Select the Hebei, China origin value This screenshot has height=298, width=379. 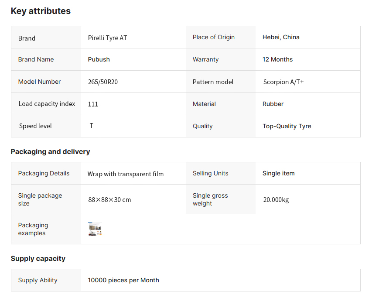click(x=281, y=38)
